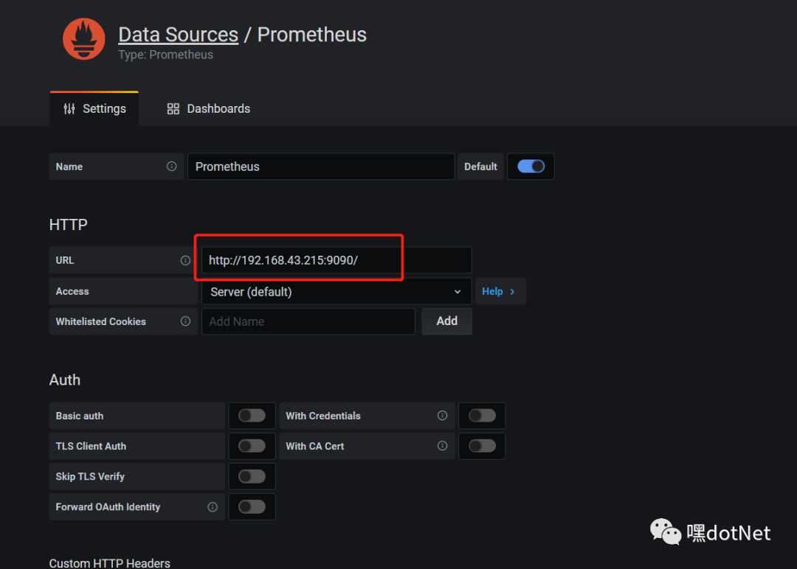Image resolution: width=797 pixels, height=569 pixels.
Task: Disable the Default data source toggle
Action: pos(531,167)
